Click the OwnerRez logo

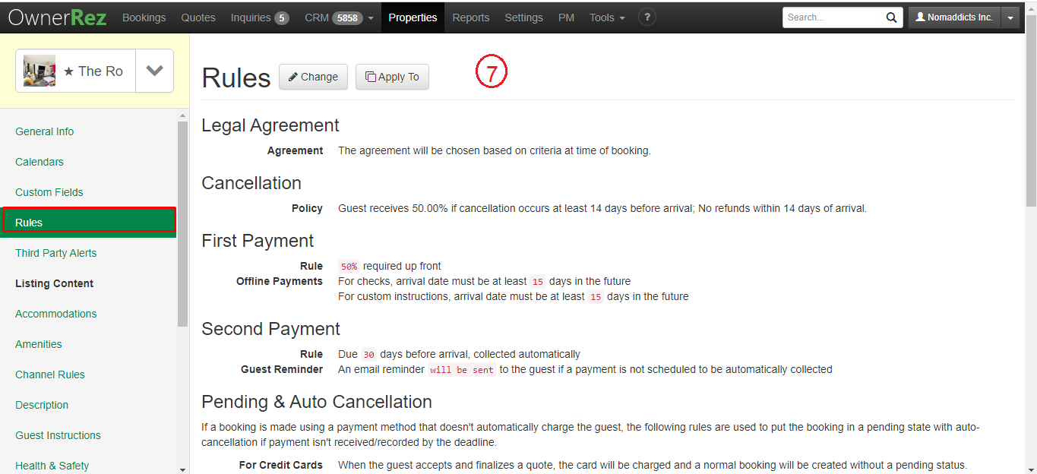click(58, 17)
